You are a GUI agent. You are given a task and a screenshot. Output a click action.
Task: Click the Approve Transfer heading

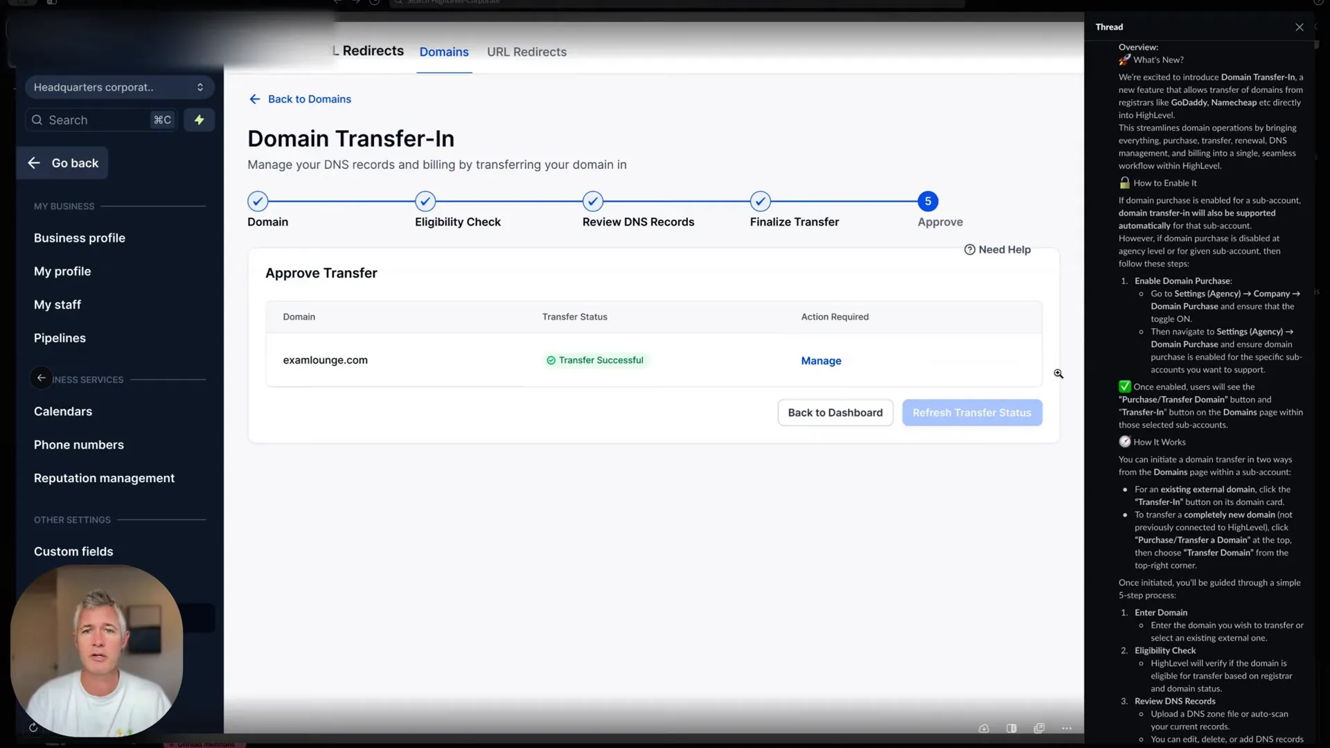pos(321,273)
